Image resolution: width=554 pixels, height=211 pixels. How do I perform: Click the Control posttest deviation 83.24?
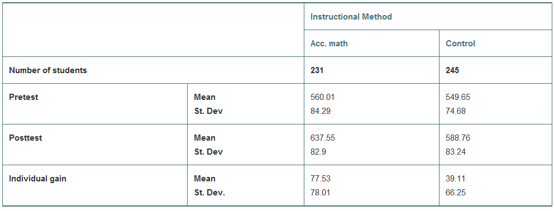click(x=456, y=152)
